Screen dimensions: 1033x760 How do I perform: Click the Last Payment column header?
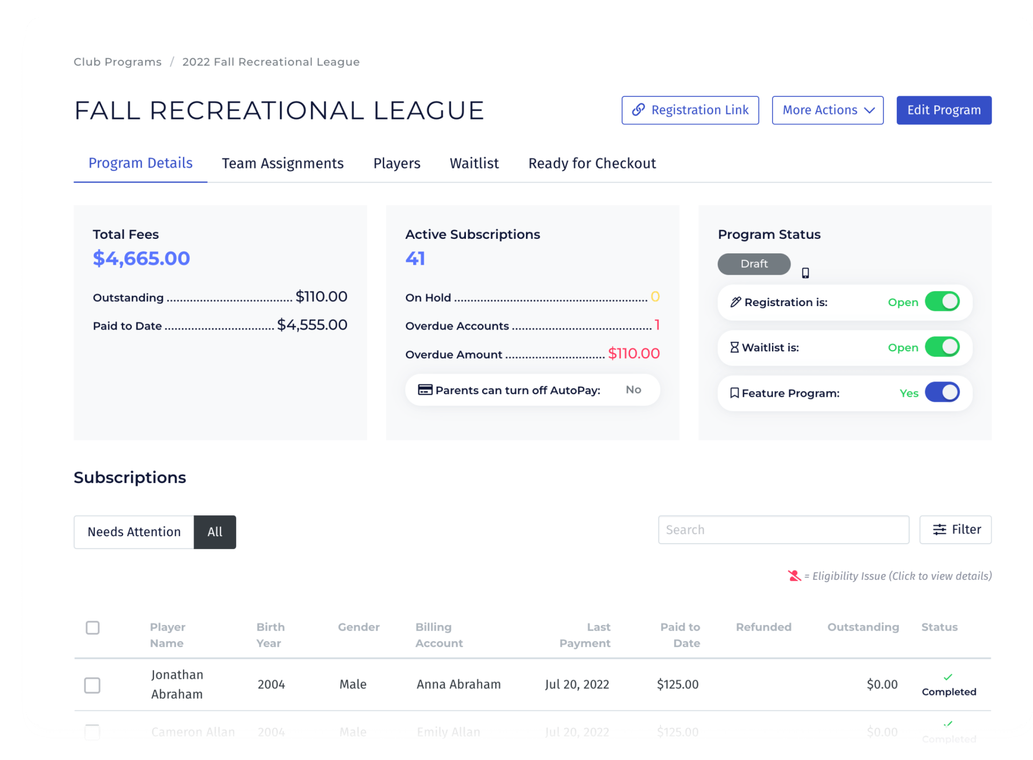click(585, 635)
